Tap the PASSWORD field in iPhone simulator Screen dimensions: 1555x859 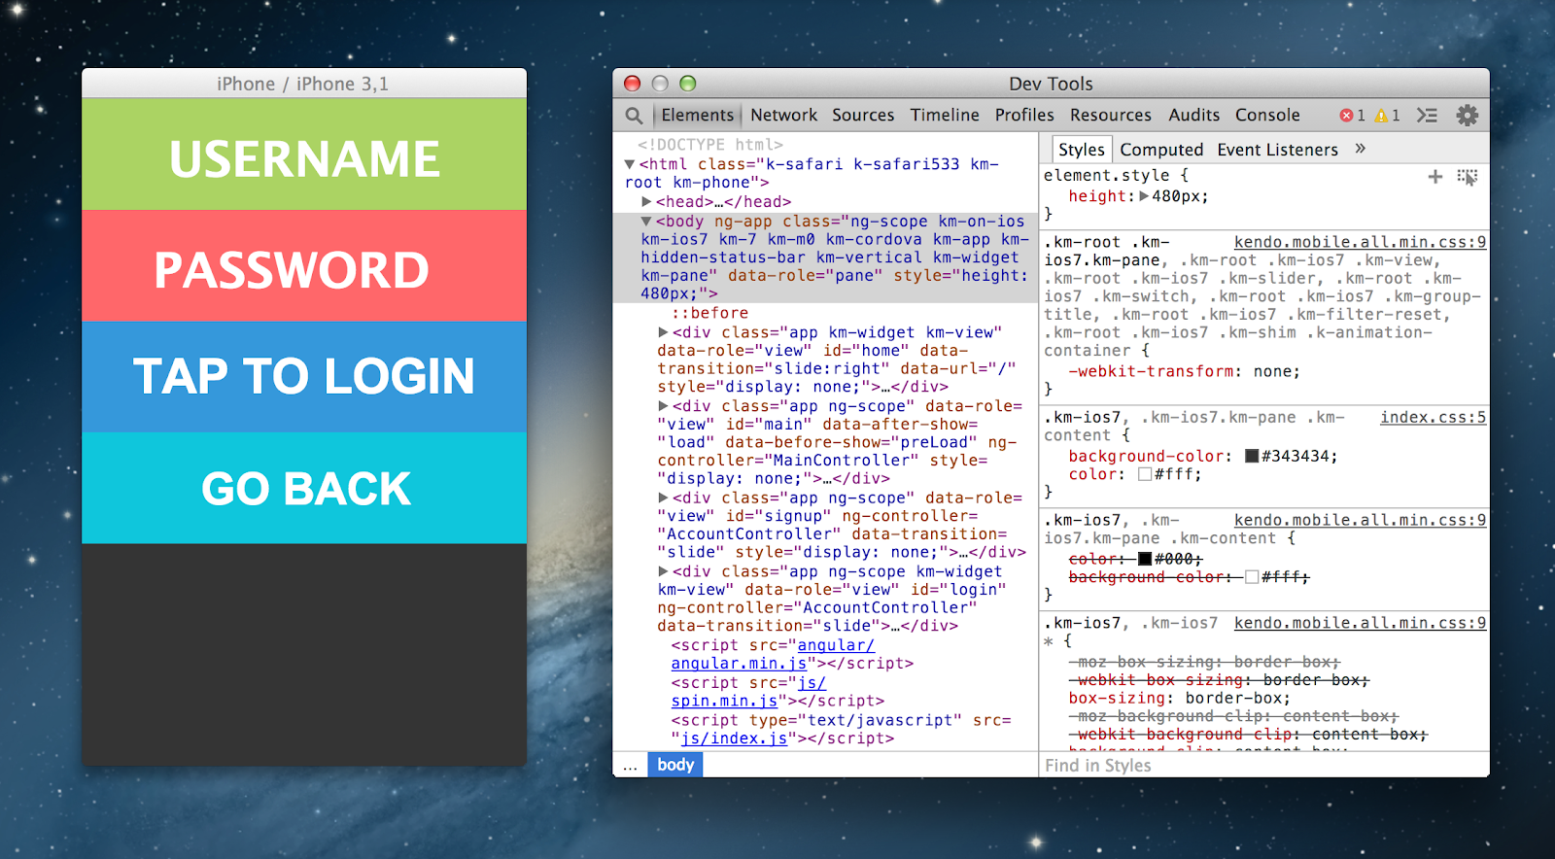pyautogui.click(x=304, y=266)
